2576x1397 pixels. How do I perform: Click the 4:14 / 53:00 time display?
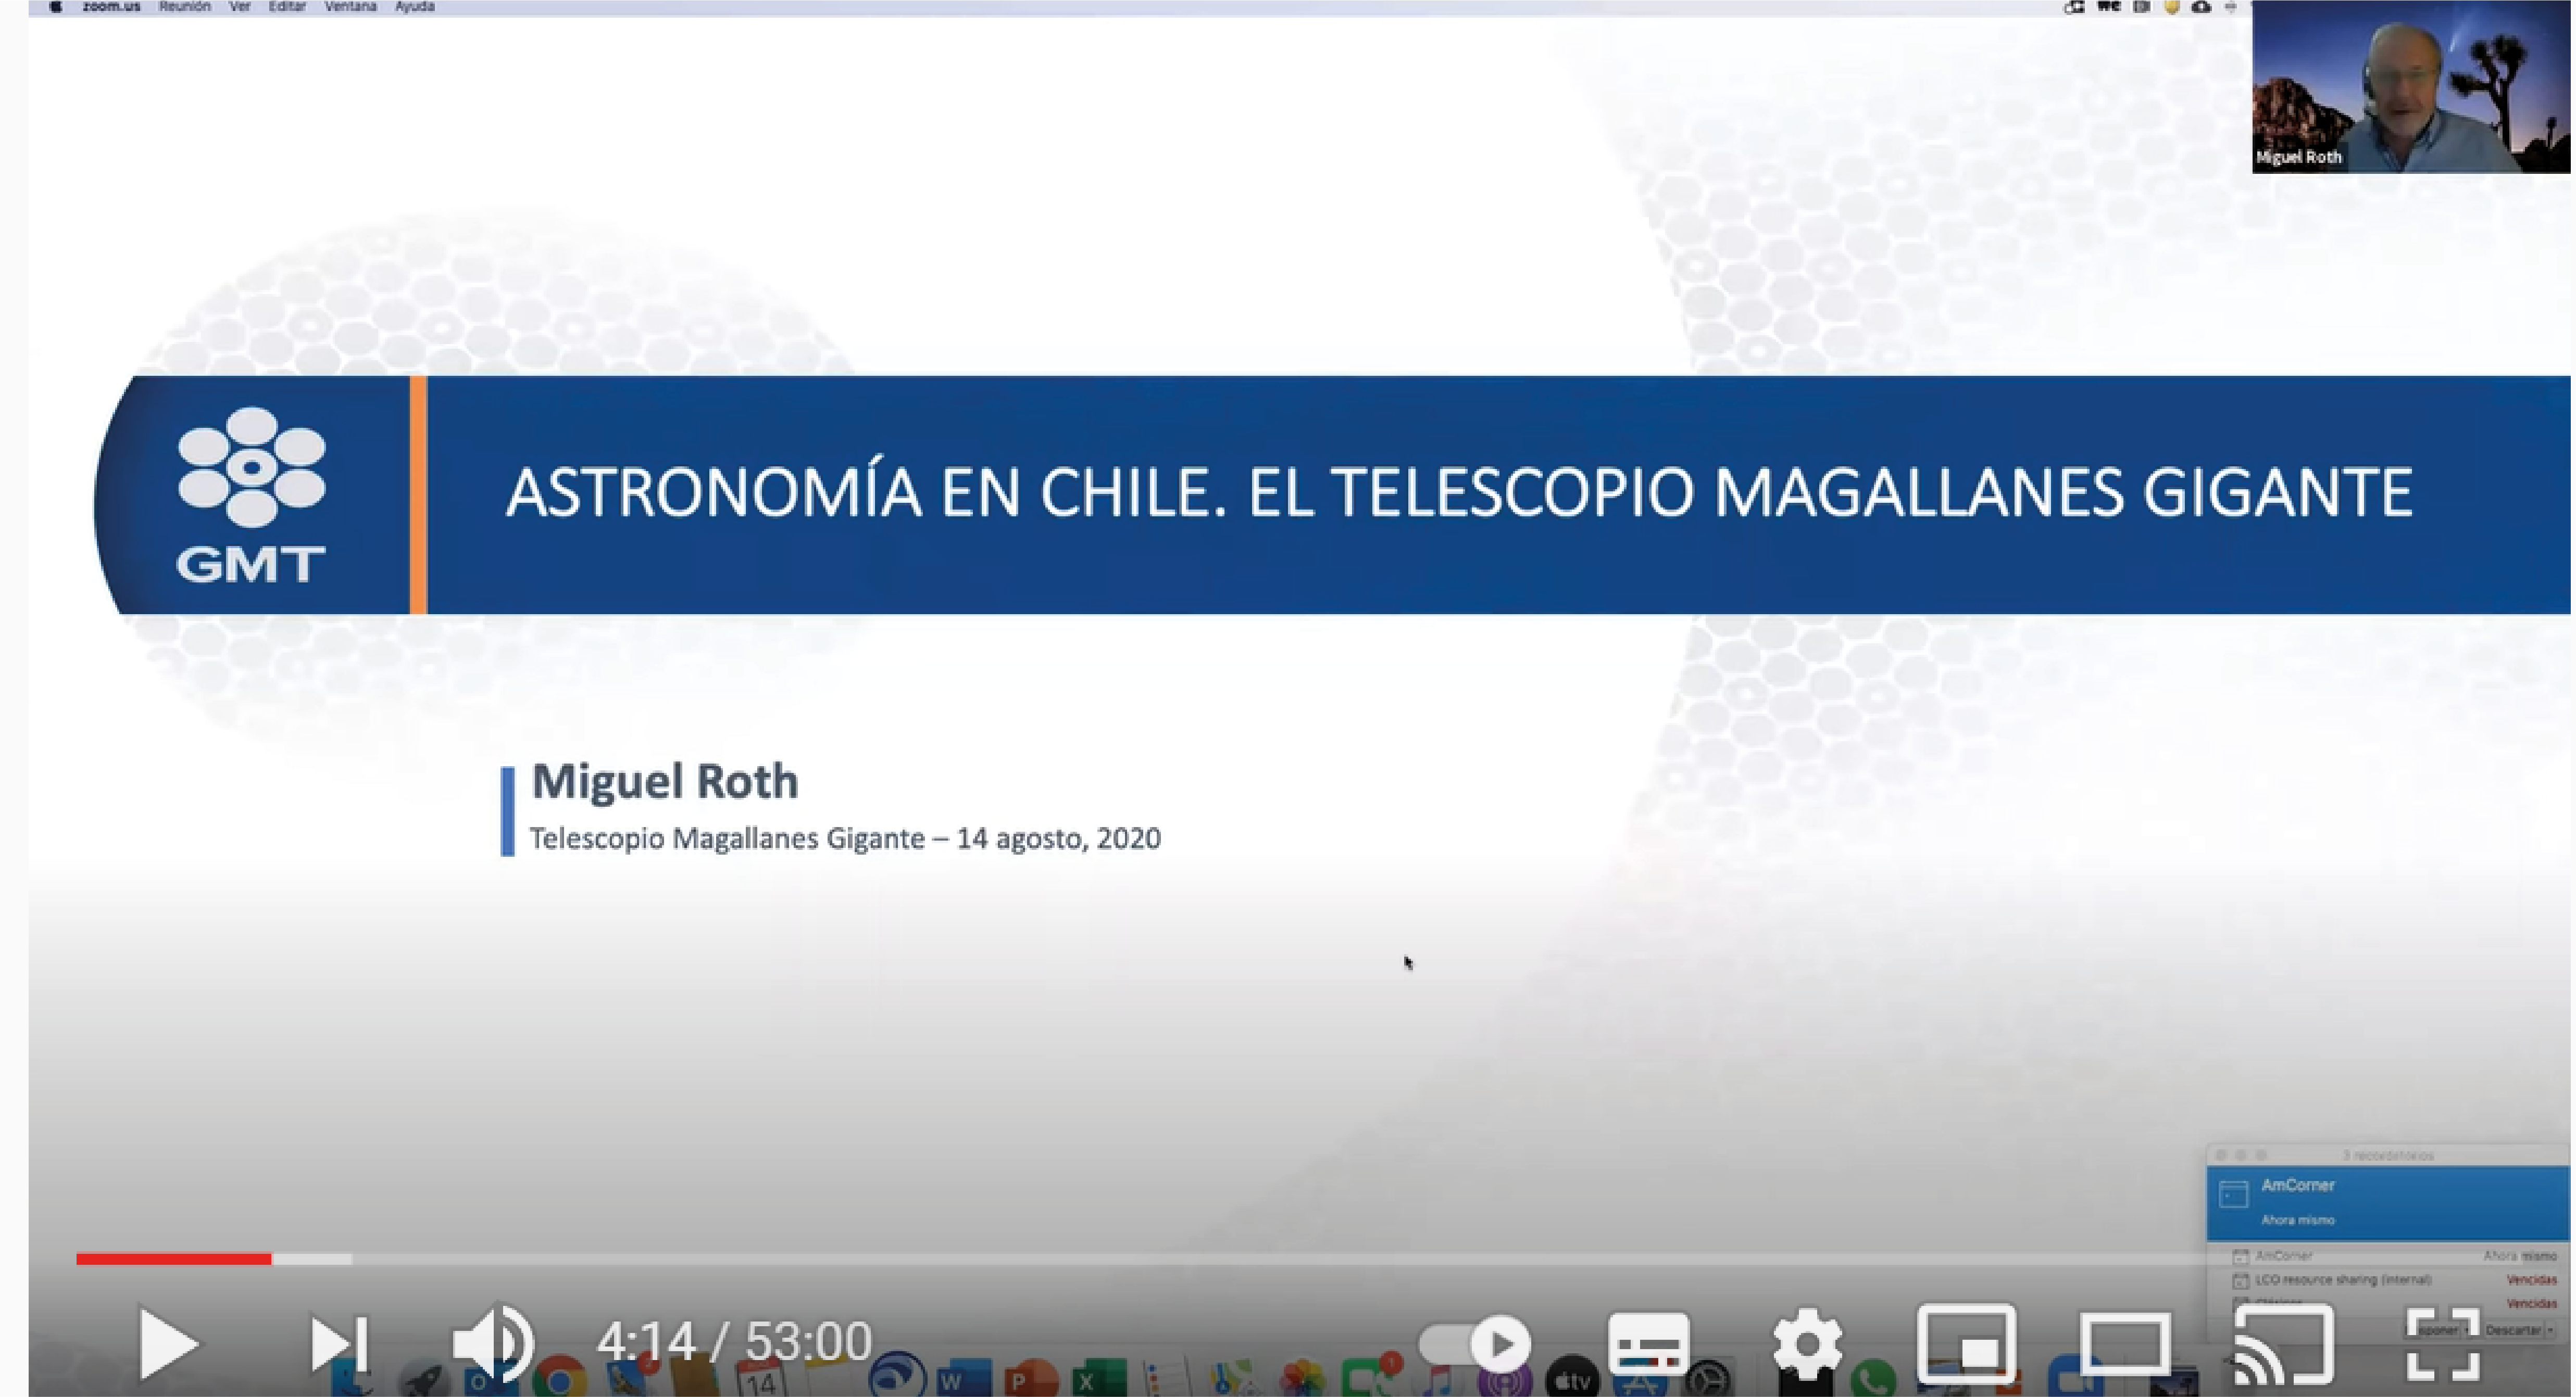click(x=734, y=1341)
